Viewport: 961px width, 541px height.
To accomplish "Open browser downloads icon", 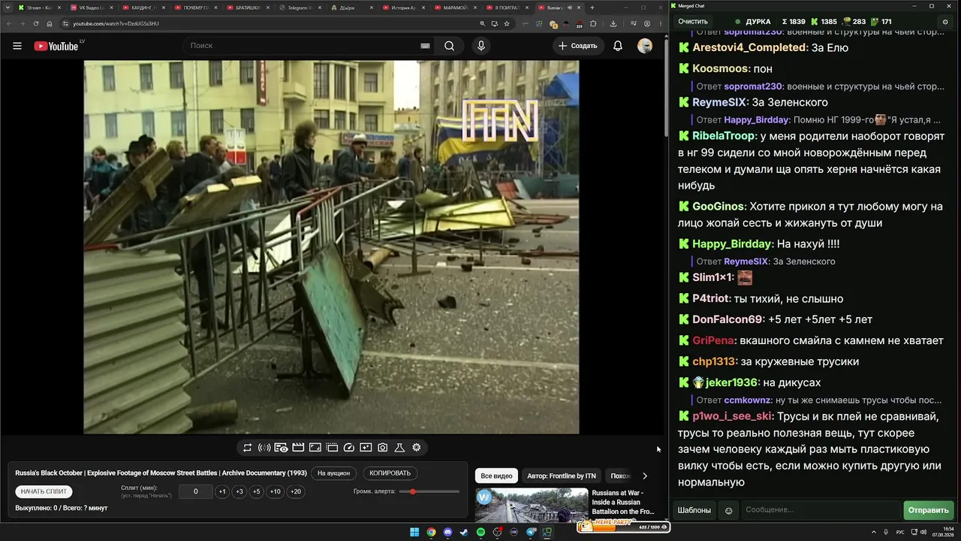I will [613, 24].
